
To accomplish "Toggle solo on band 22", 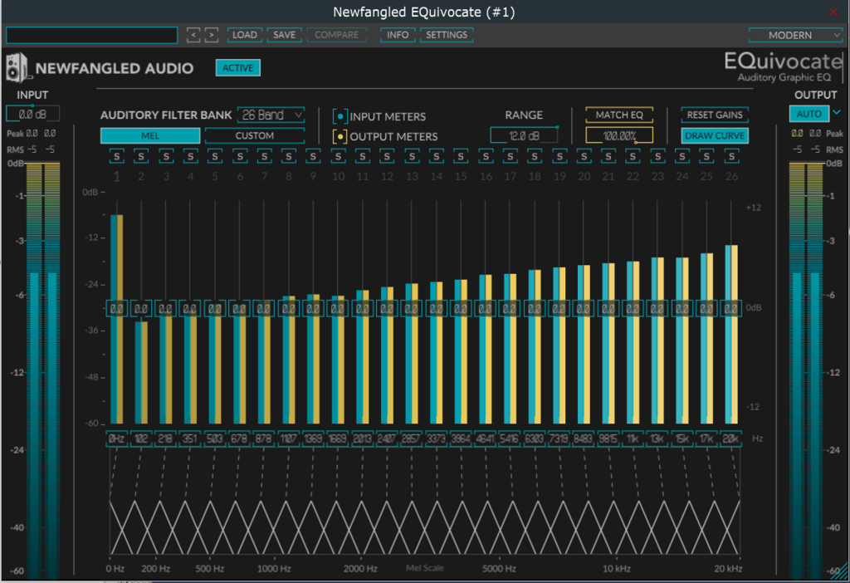I will click(633, 157).
